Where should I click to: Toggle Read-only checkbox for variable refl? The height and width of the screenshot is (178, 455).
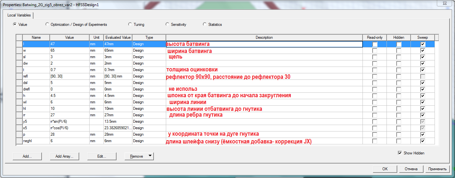tap(375, 77)
